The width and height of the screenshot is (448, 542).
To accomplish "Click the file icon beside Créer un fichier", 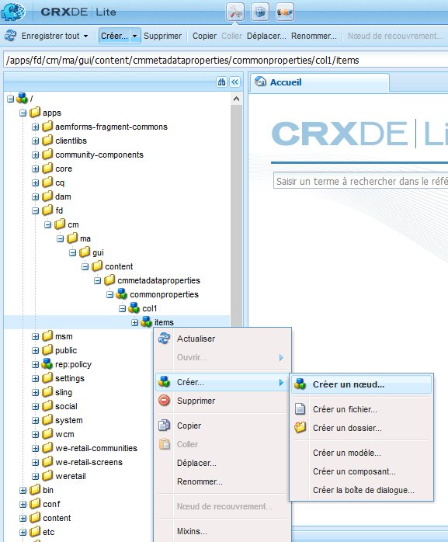I will (300, 409).
